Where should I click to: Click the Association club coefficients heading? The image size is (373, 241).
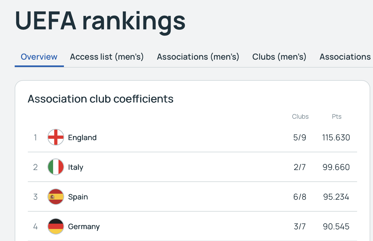(101, 99)
